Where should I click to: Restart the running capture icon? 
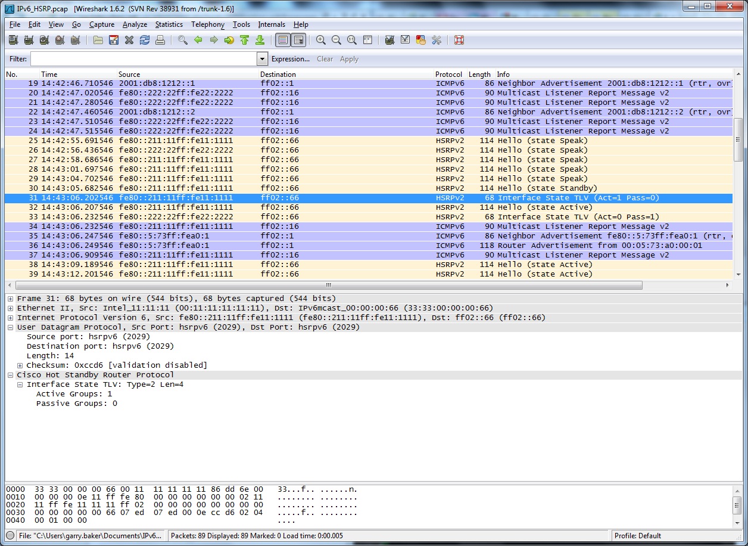pyautogui.click(x=75, y=40)
